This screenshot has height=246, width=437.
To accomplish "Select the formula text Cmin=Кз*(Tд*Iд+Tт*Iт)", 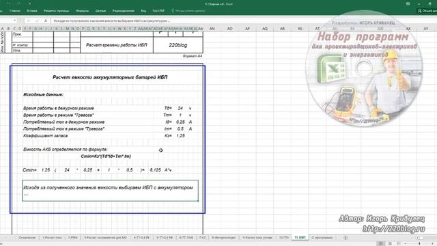I will [106, 156].
